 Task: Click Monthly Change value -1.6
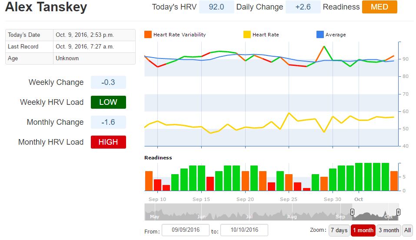(108, 122)
